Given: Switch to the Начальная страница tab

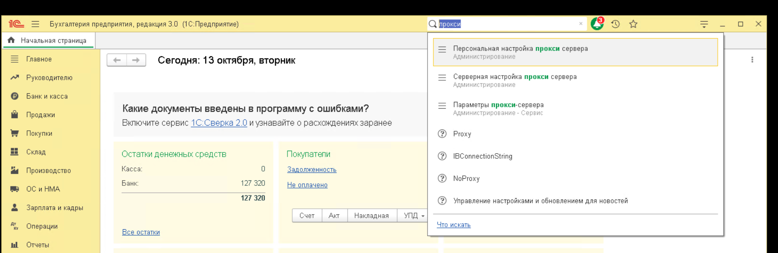Looking at the screenshot, I should tap(49, 40).
